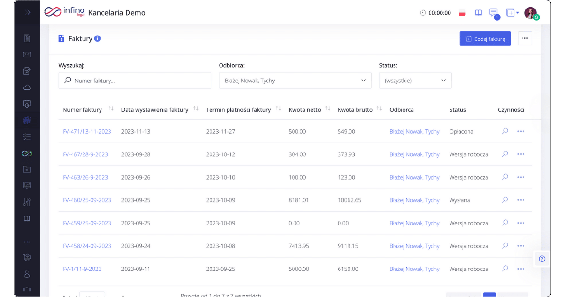The width and height of the screenshot is (569, 297).
Task: Preview invoice FV-458/24-09-2023 with magnifier
Action: [x=505, y=245]
